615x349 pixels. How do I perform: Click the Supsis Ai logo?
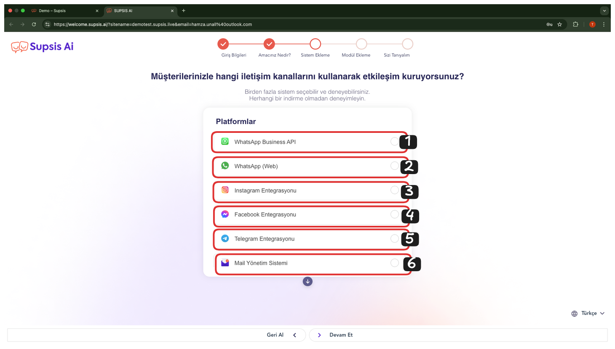[x=42, y=47]
